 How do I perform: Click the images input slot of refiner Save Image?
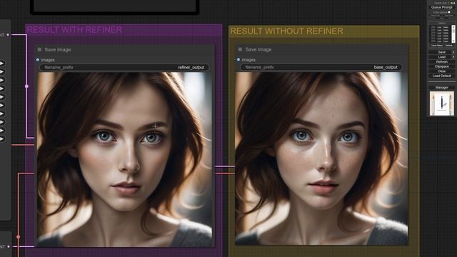point(38,60)
